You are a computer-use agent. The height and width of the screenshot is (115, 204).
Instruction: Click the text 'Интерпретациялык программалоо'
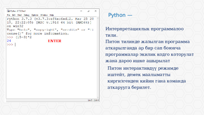pos(144,29)
